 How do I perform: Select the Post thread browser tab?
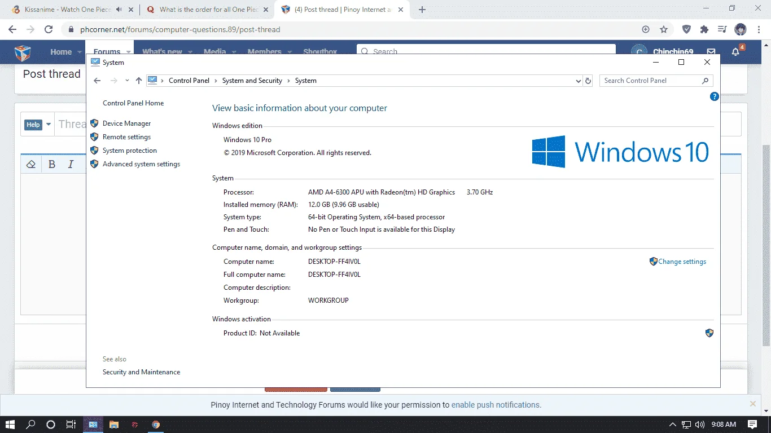pyautogui.click(x=342, y=10)
